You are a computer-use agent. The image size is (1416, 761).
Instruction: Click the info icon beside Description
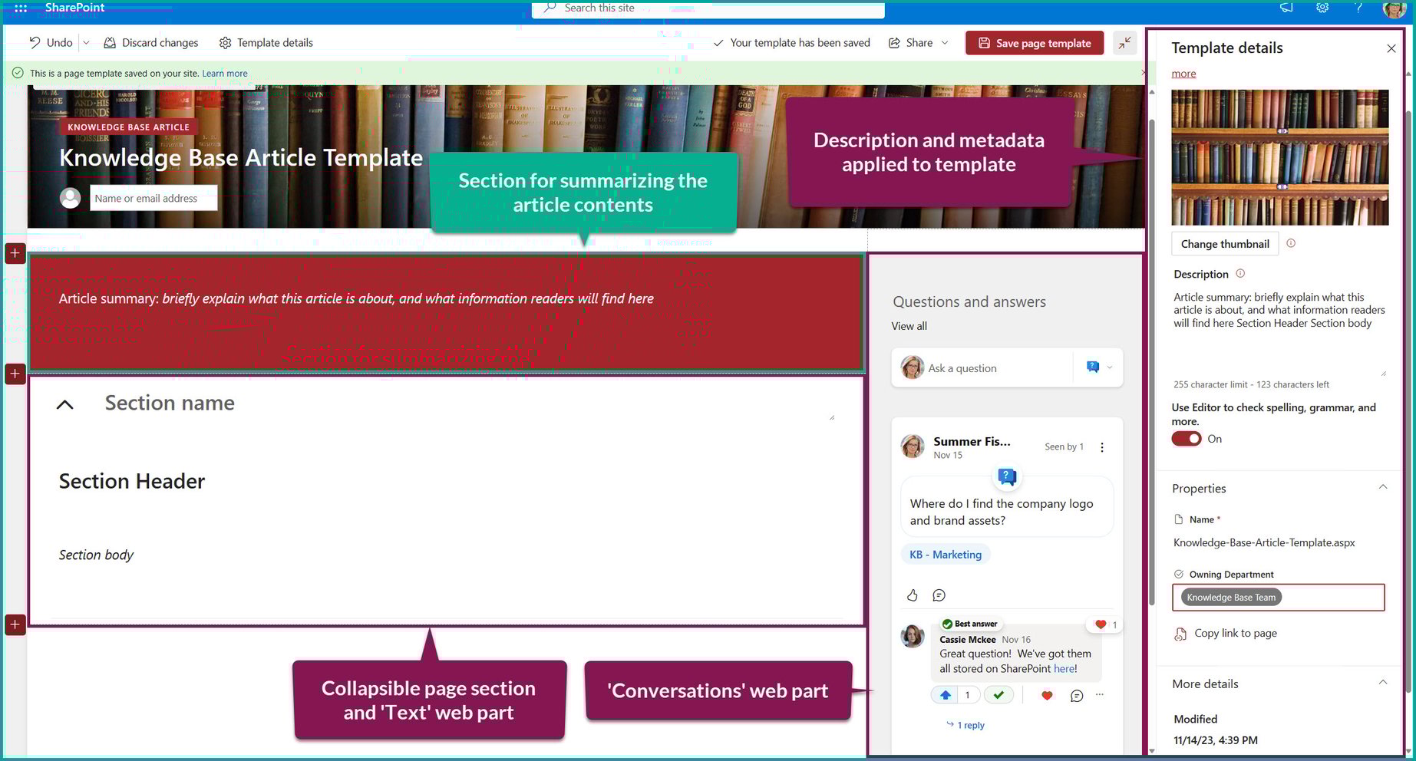[x=1239, y=273]
